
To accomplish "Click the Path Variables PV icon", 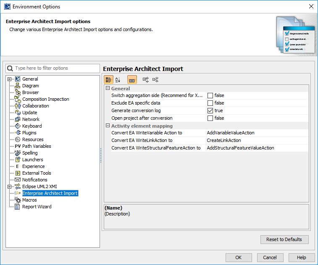I will (18, 146).
